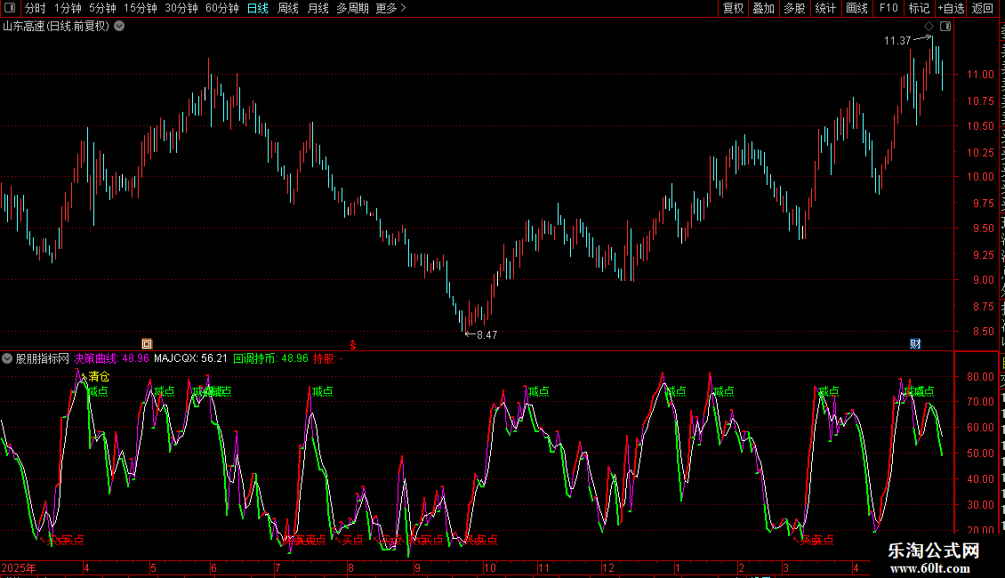The image size is (1005, 578).
Task: Click the 11.00 price axis value
Action: click(x=980, y=75)
